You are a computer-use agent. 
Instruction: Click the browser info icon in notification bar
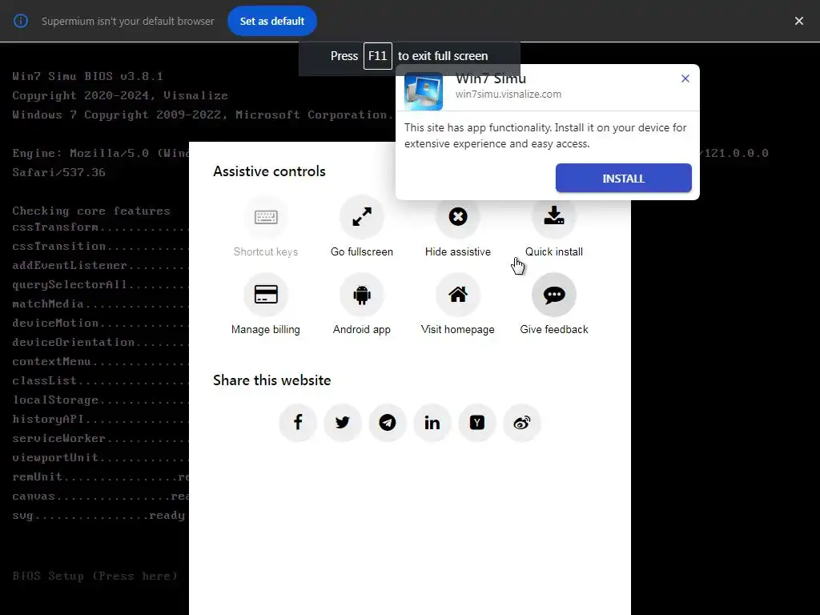click(x=21, y=21)
